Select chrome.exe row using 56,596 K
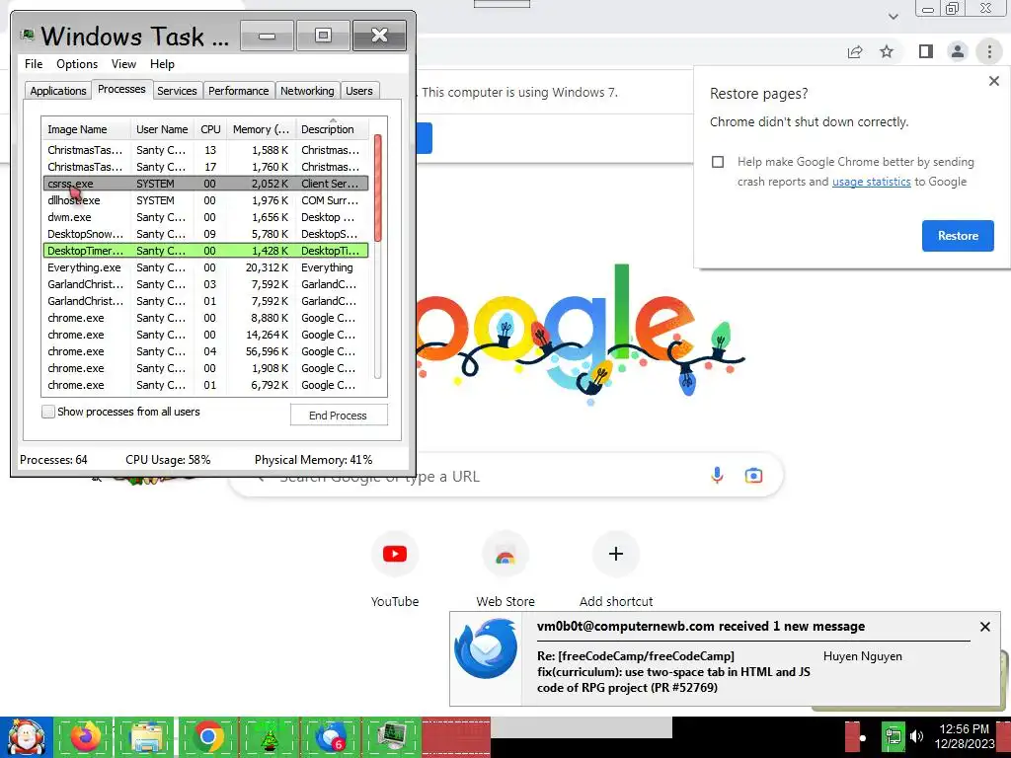The image size is (1011, 758). click(205, 351)
